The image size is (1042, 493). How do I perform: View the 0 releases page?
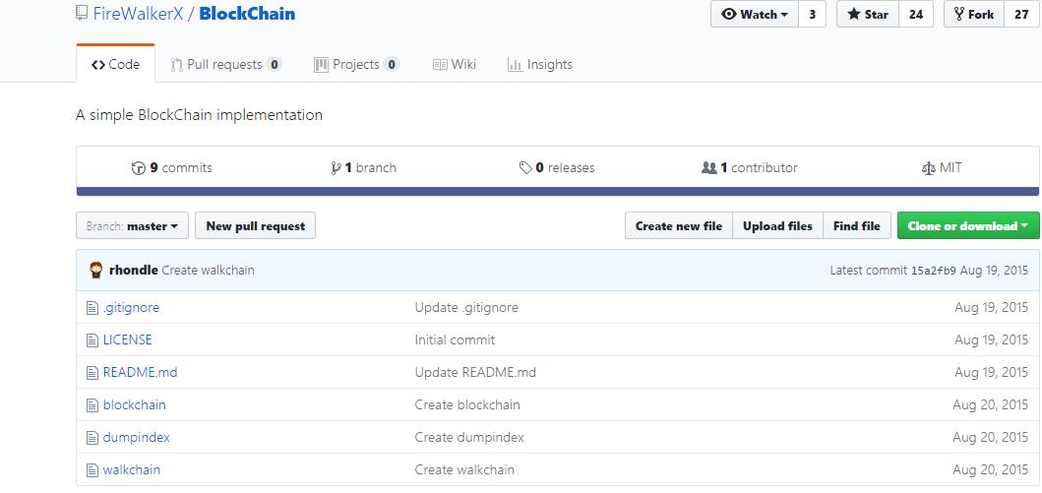click(x=557, y=167)
